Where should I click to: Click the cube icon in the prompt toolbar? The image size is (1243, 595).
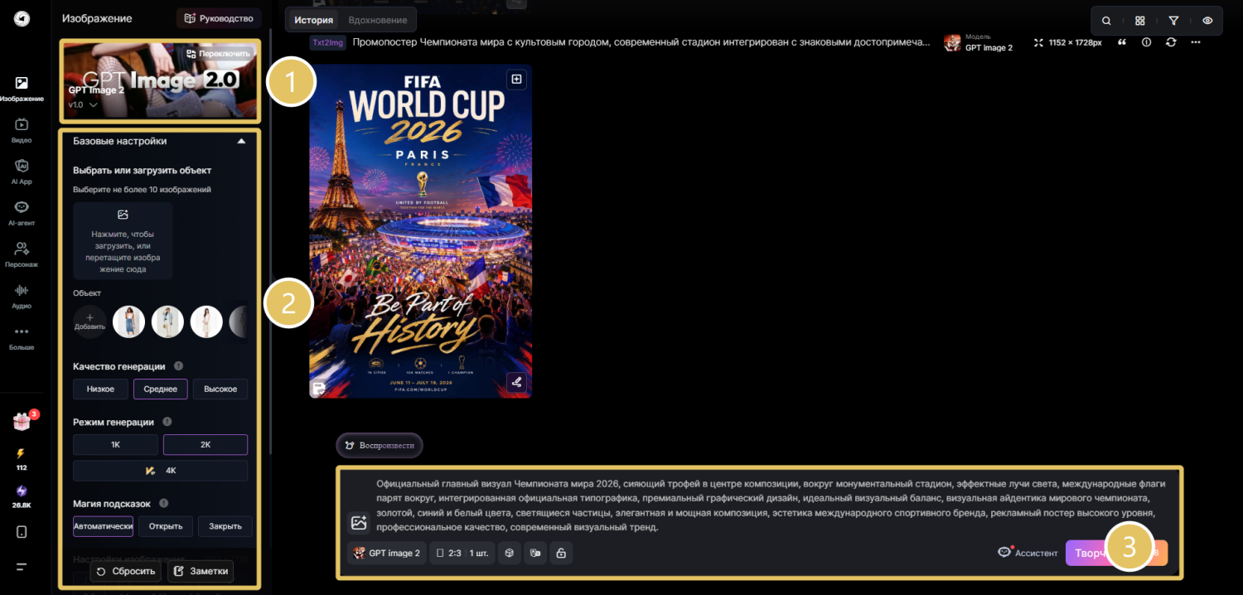[510, 553]
